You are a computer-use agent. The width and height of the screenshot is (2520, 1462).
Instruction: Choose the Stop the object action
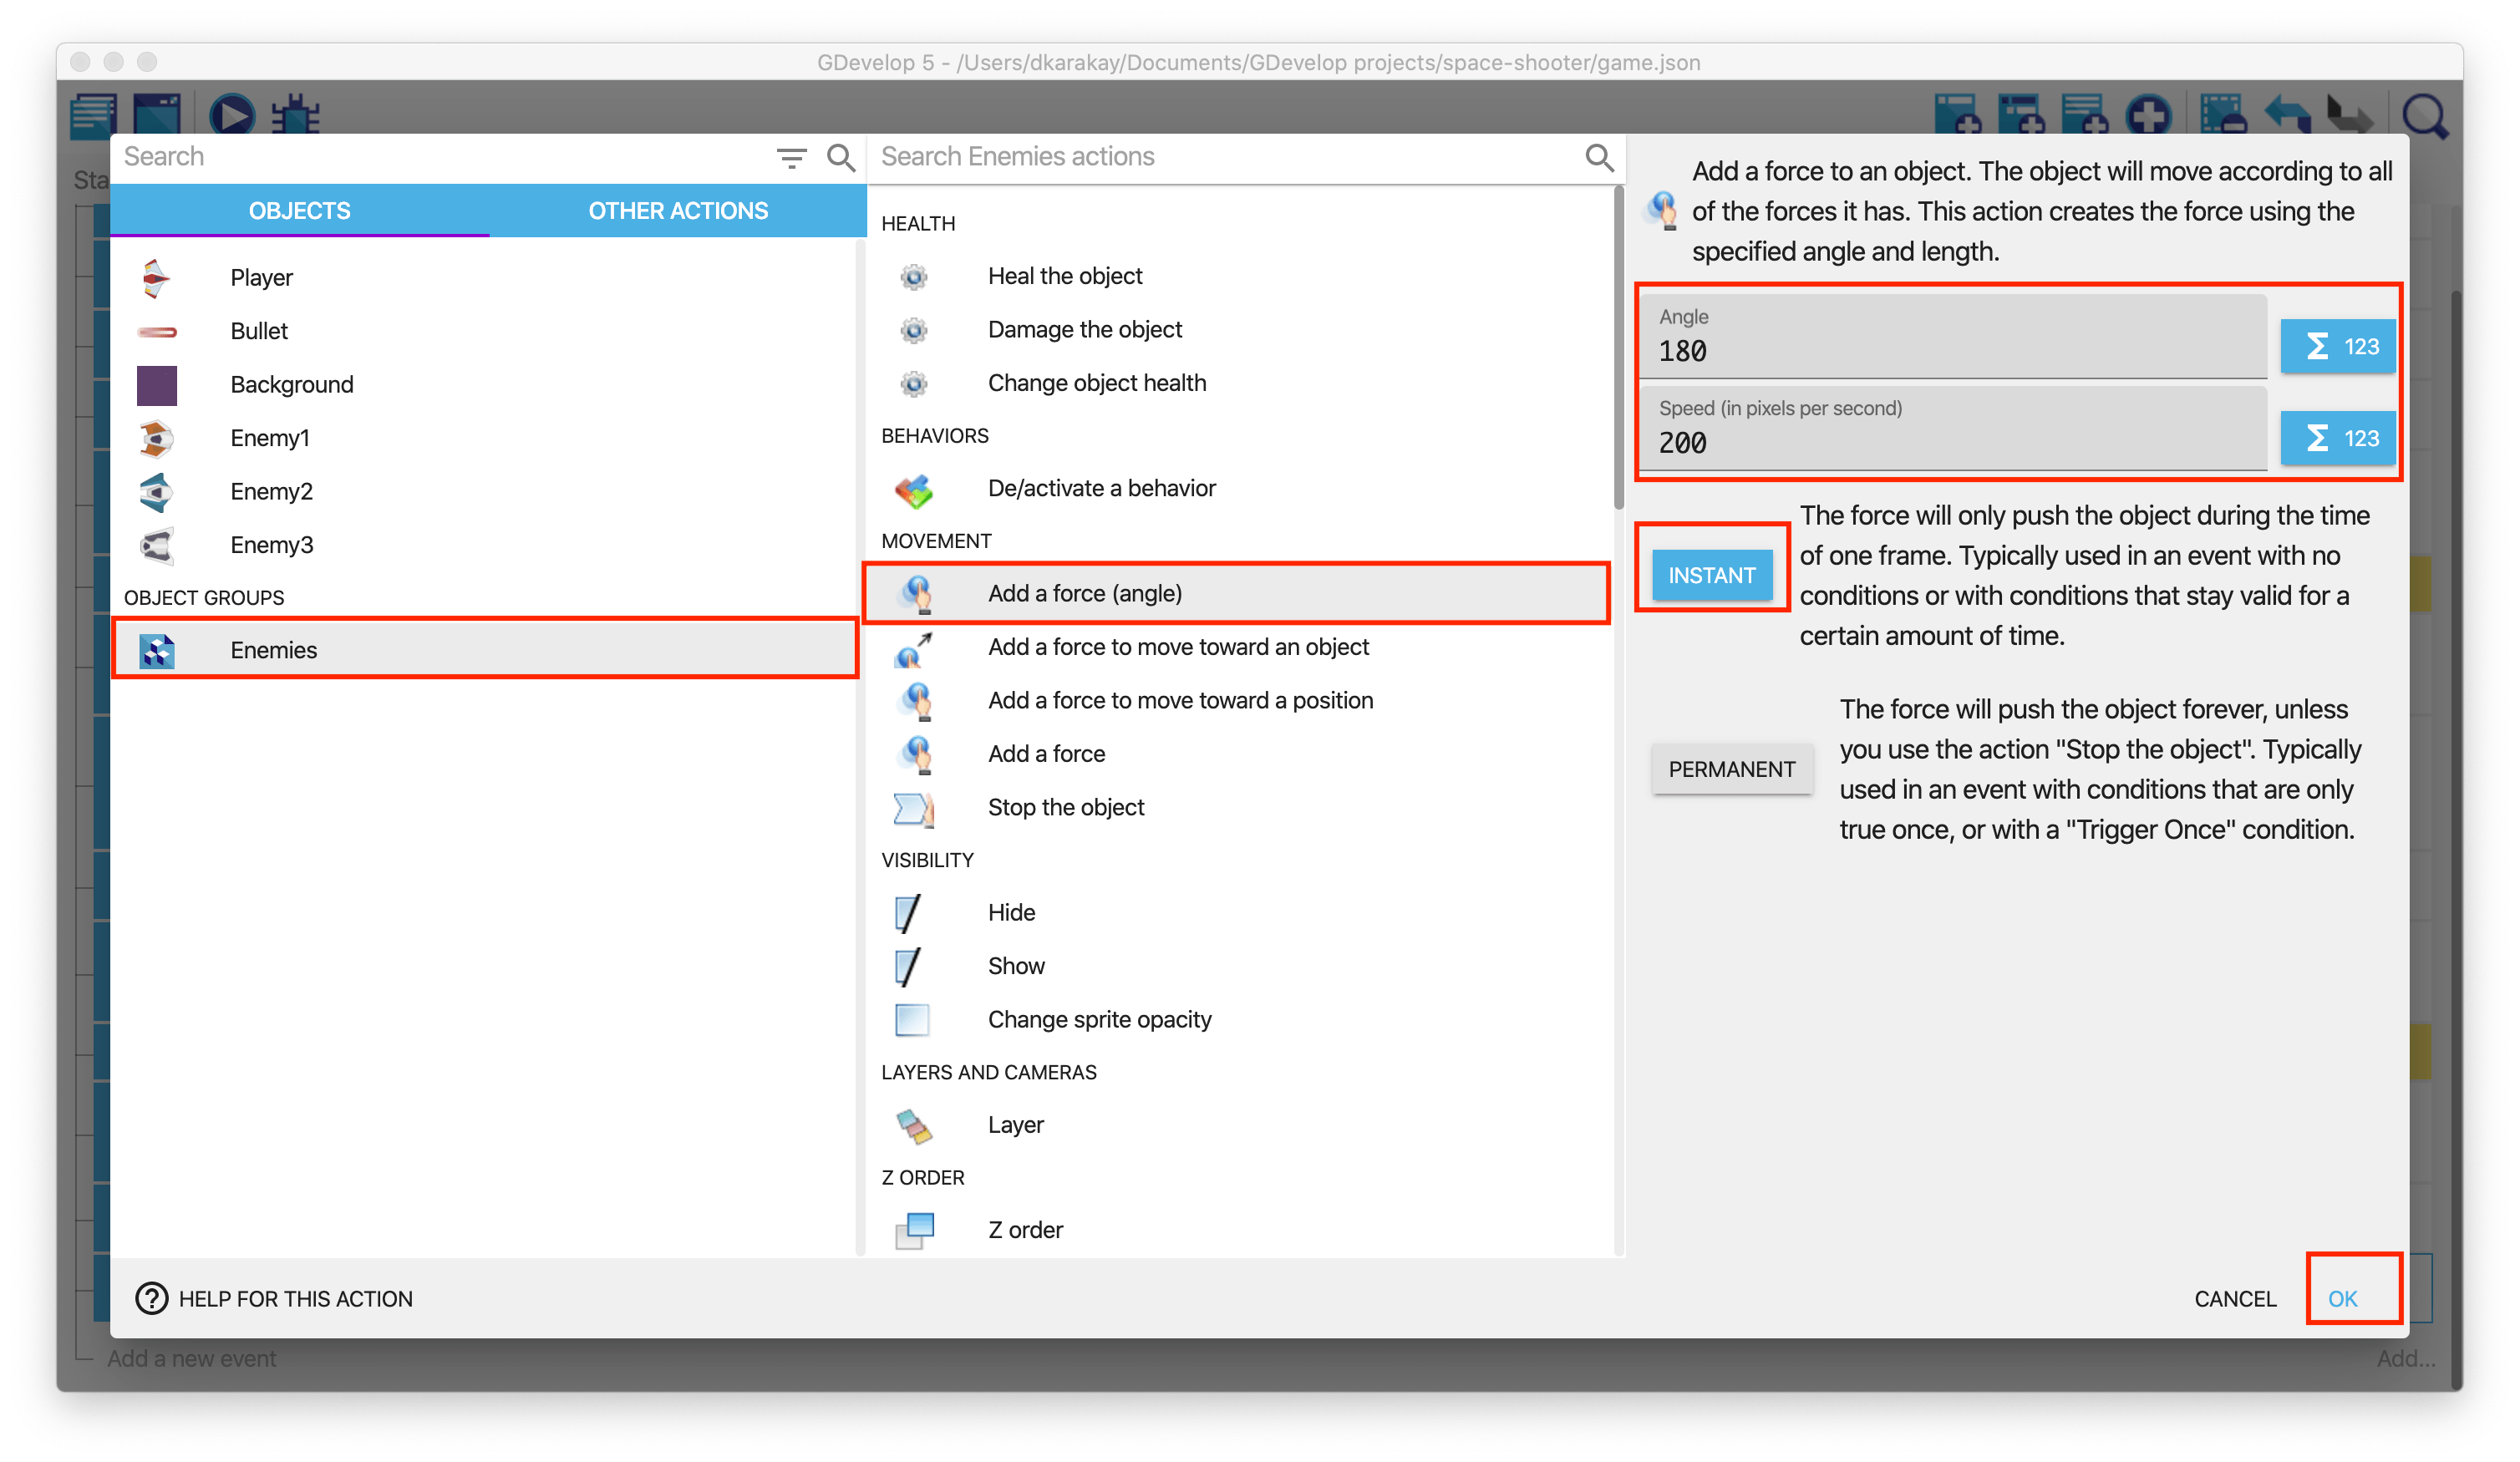(x=1065, y=807)
